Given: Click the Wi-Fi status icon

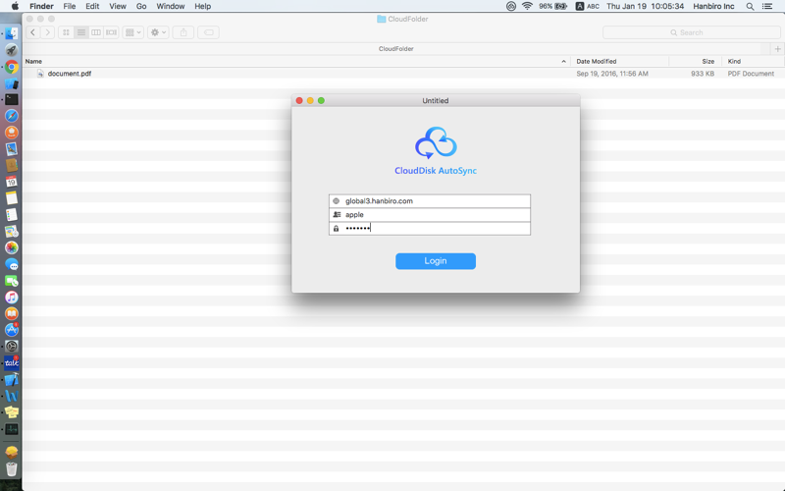Looking at the screenshot, I should pos(527,6).
